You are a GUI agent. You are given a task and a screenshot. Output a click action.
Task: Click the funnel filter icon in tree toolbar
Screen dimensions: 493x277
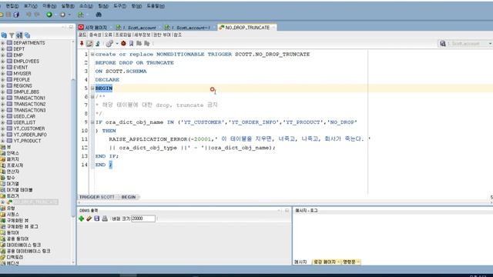pos(12,35)
